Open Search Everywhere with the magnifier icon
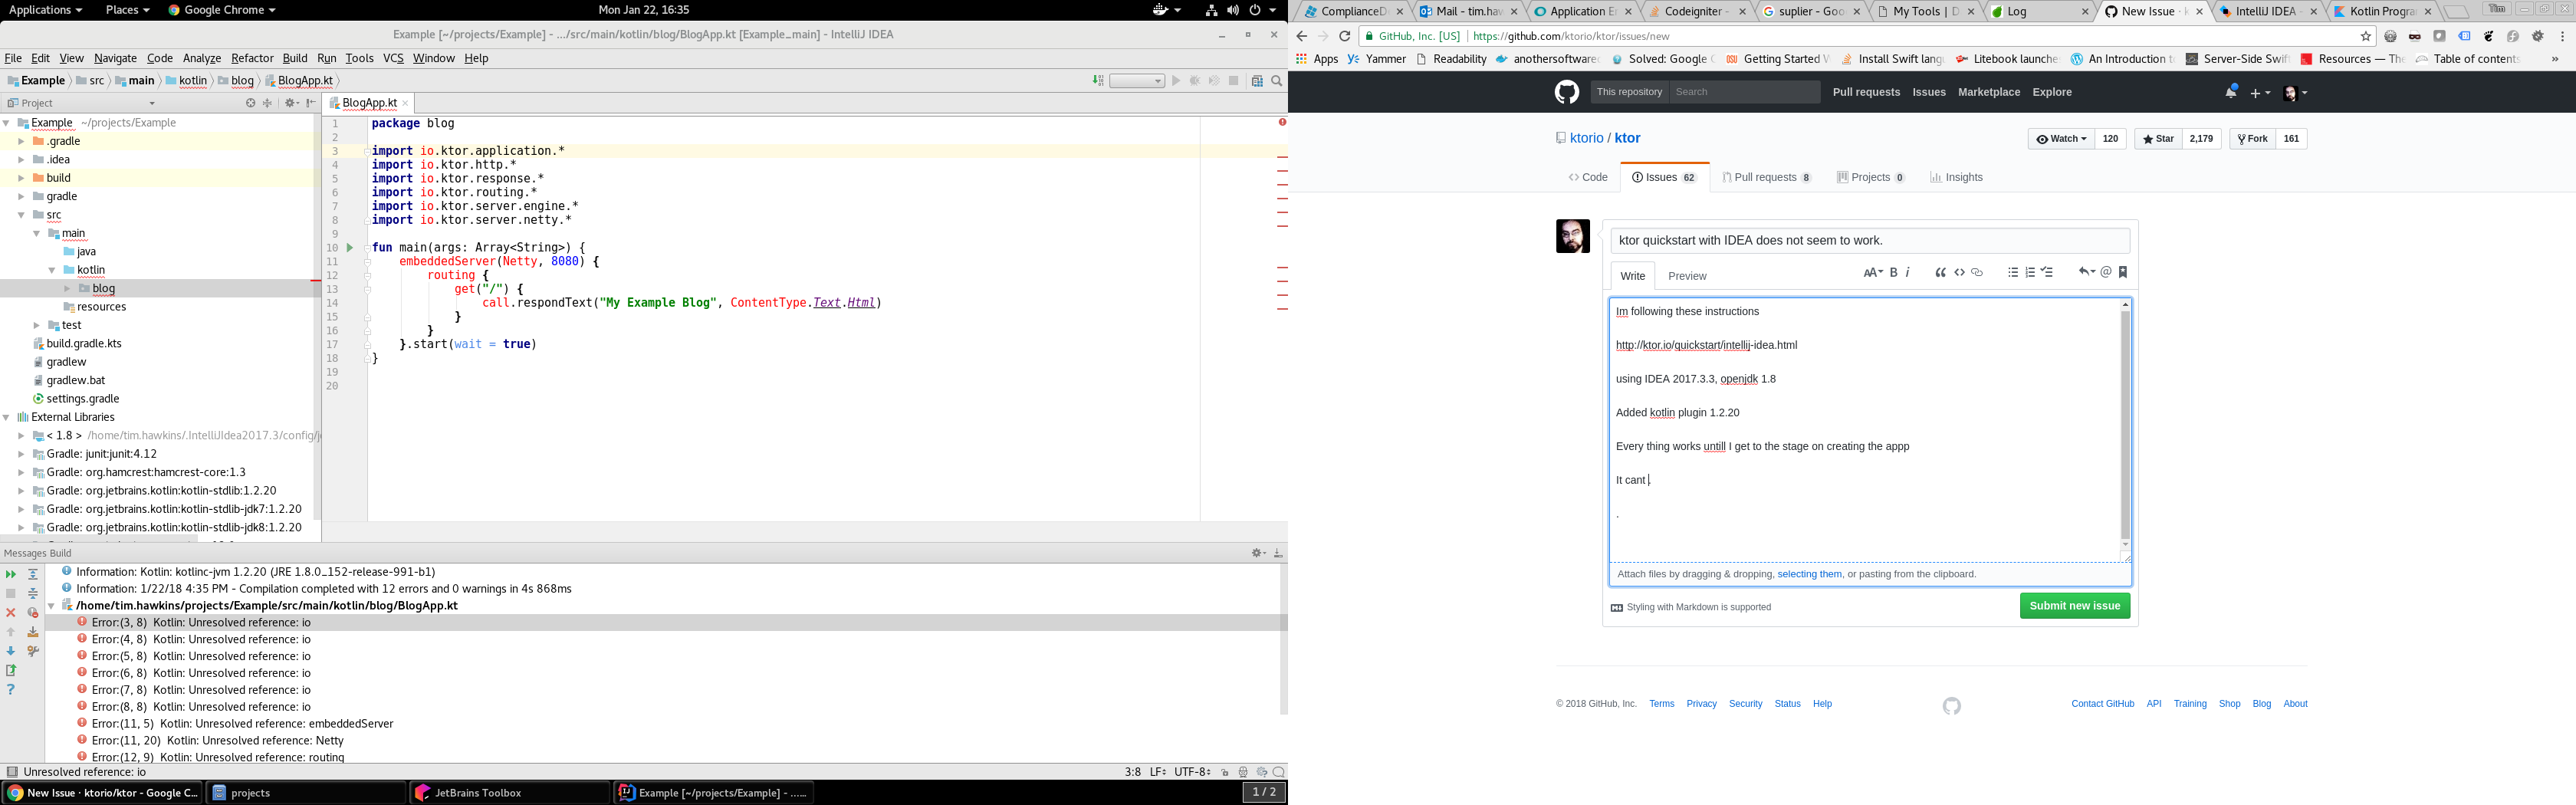The image size is (2576, 805). point(1276,80)
